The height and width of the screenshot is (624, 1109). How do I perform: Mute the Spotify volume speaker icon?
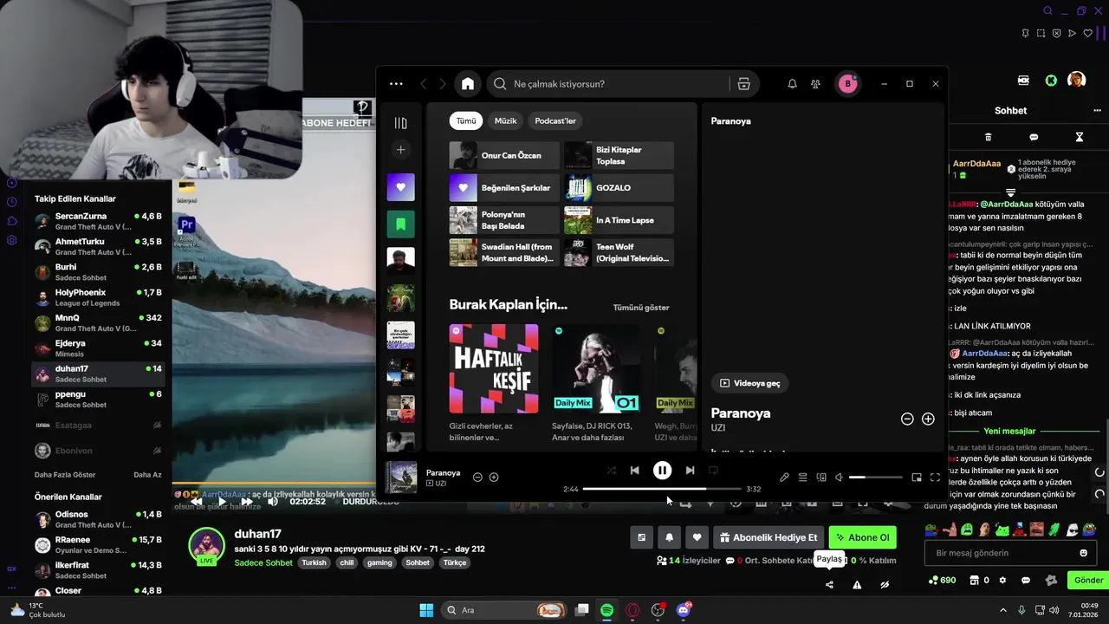click(839, 477)
